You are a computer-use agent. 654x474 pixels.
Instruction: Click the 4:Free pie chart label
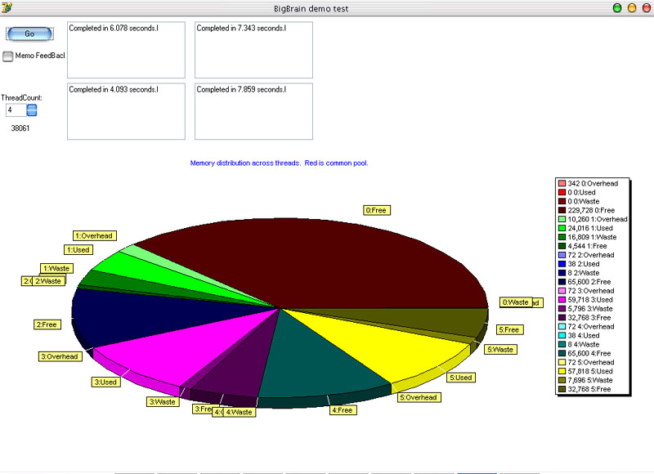click(343, 409)
